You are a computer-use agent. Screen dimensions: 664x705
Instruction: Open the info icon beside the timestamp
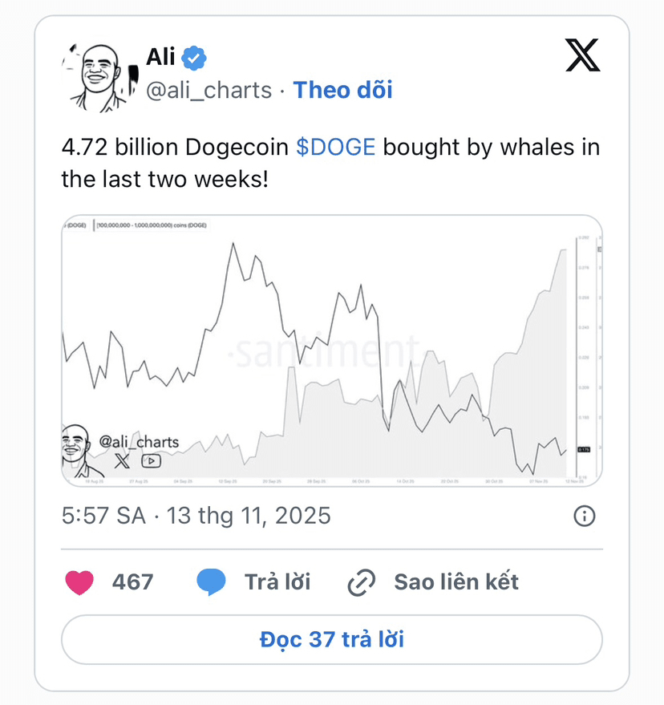585,516
